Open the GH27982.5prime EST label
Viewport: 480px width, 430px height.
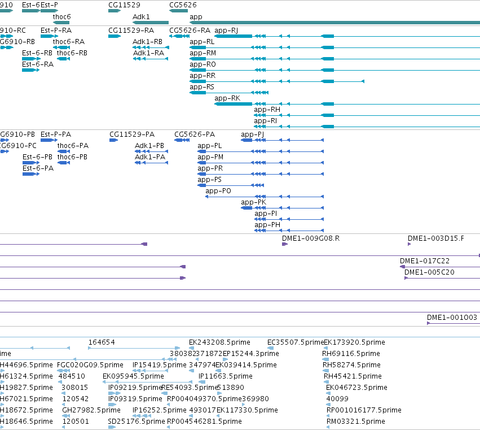(91, 410)
